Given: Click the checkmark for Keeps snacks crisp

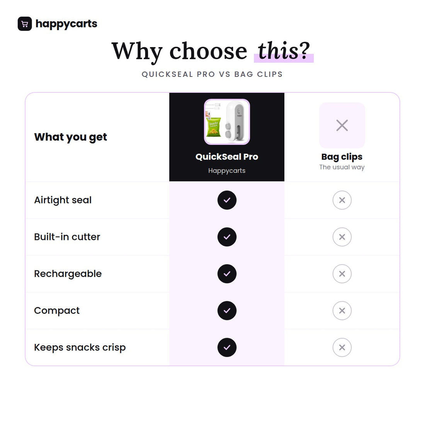Looking at the screenshot, I should tap(227, 347).
